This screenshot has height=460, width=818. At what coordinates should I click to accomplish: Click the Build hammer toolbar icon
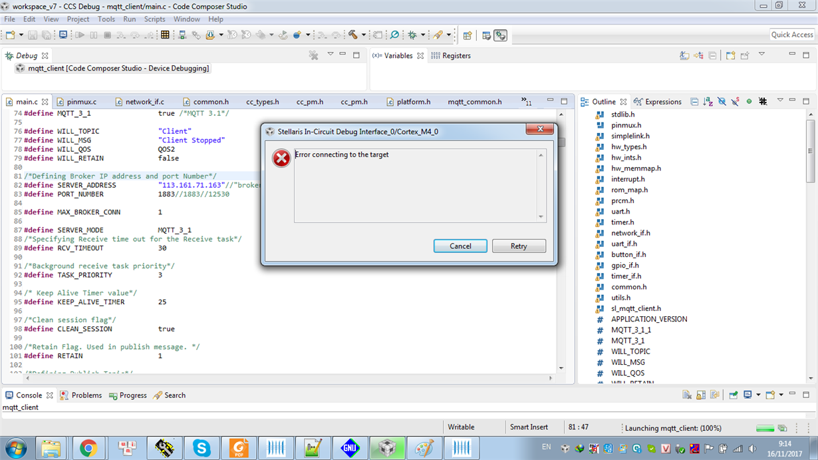tap(353, 35)
